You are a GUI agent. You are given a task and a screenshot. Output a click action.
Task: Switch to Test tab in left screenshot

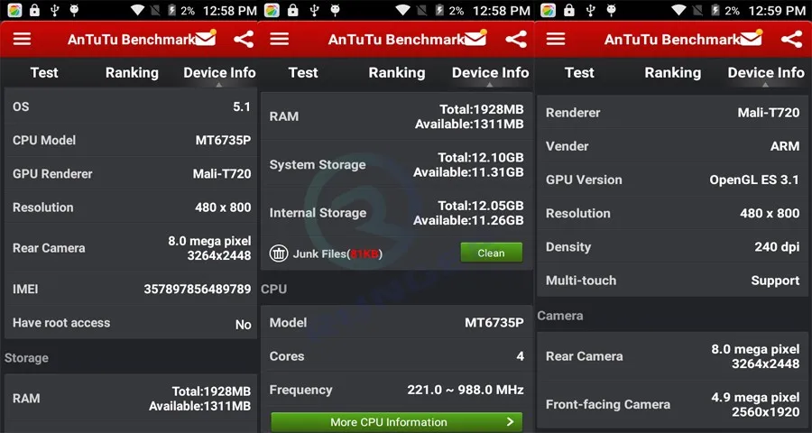[x=44, y=72]
